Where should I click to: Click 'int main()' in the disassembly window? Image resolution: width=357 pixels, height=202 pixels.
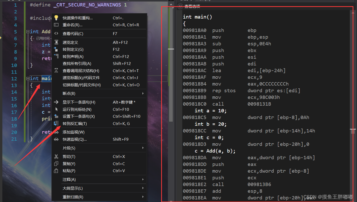click(198, 17)
